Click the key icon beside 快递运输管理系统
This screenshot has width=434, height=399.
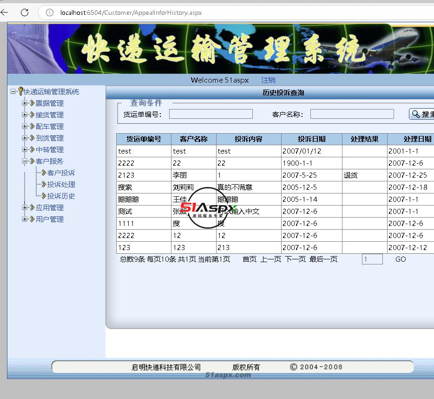click(20, 91)
